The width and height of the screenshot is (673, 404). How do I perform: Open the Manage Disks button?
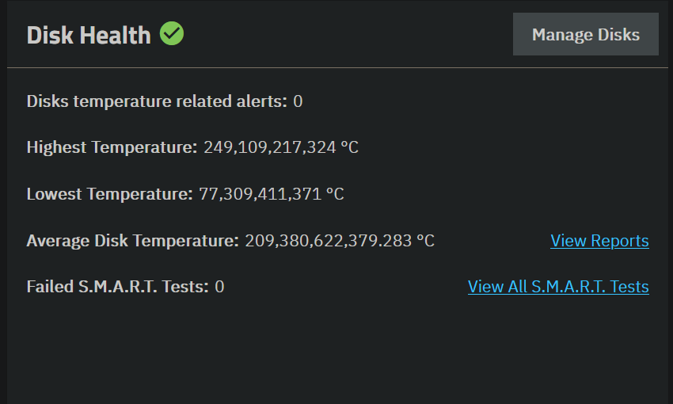(x=585, y=34)
